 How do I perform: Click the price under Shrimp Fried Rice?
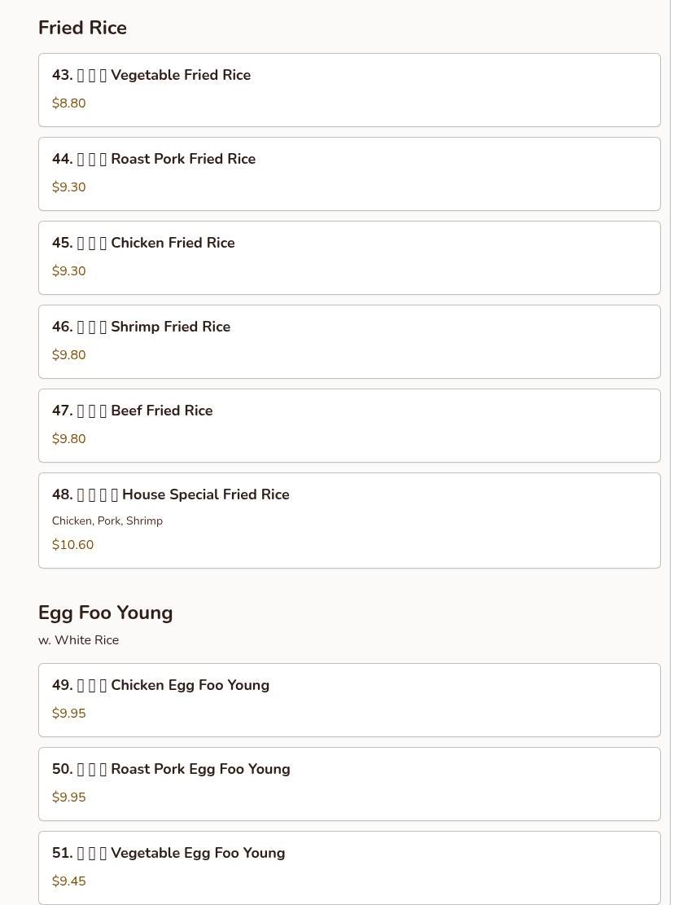point(68,355)
